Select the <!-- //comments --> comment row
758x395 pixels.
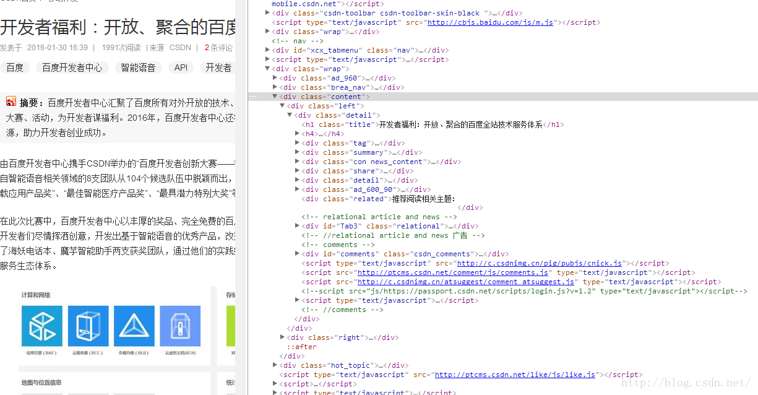click(342, 310)
